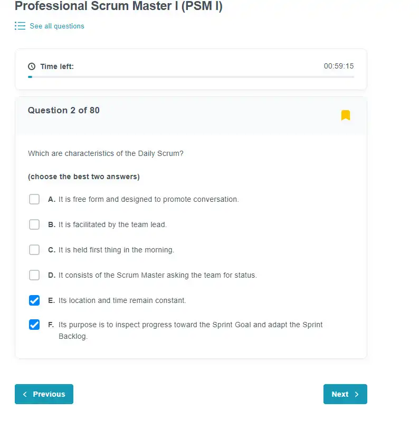Screen dimensions: 419x421
Task: Click the time left progress bar
Action: coord(191,77)
